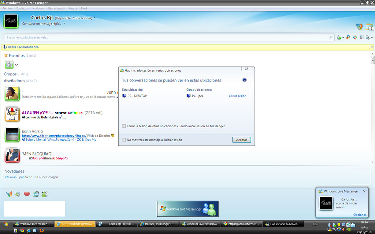
Task: Click the Tienes 152 invitaciones message
Action: tap(23, 47)
